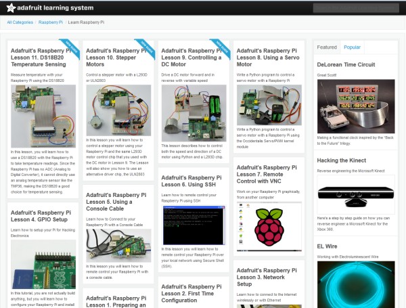Click the DeLorean time circuit photo

[356, 106]
